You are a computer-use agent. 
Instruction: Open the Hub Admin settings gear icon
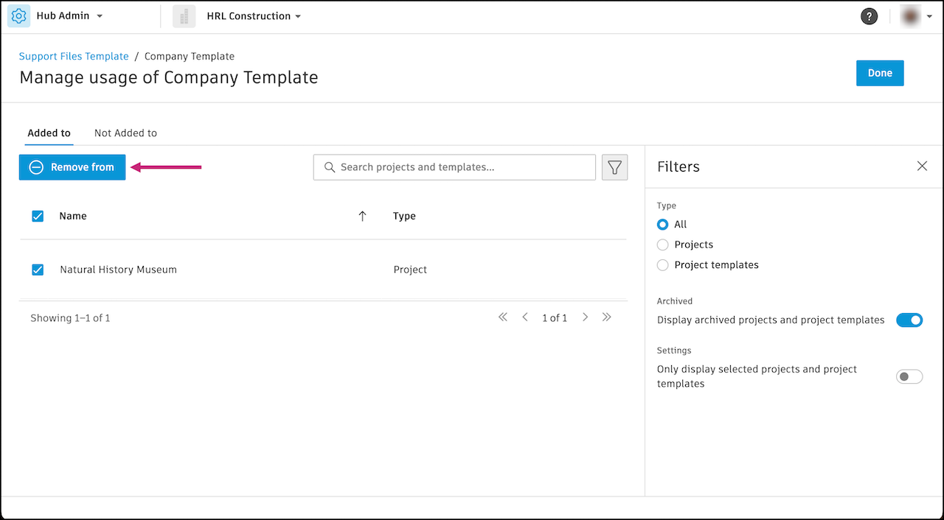pos(18,15)
